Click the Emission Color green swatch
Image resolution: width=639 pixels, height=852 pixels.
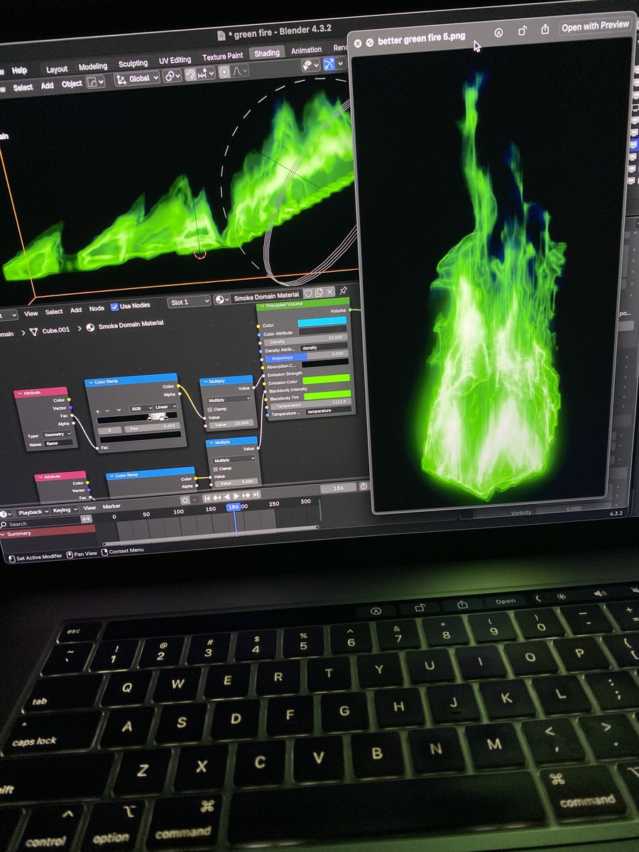pos(326,380)
